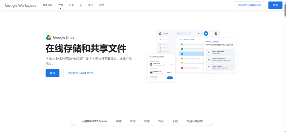Click the 在线存储和共享文件 headline

pos(86,48)
